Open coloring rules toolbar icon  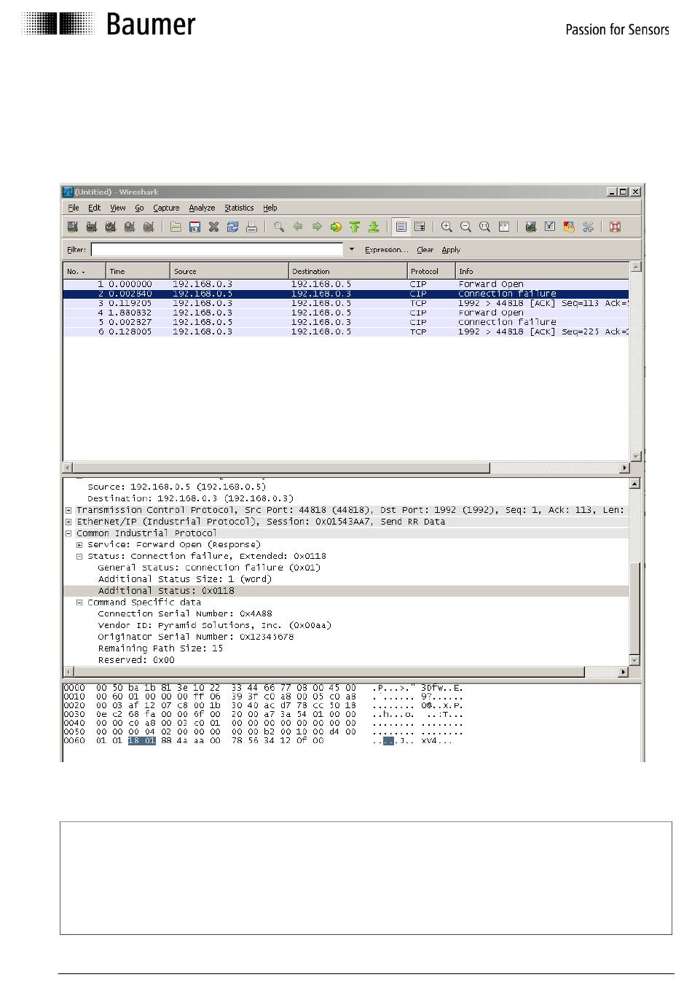click(x=569, y=227)
